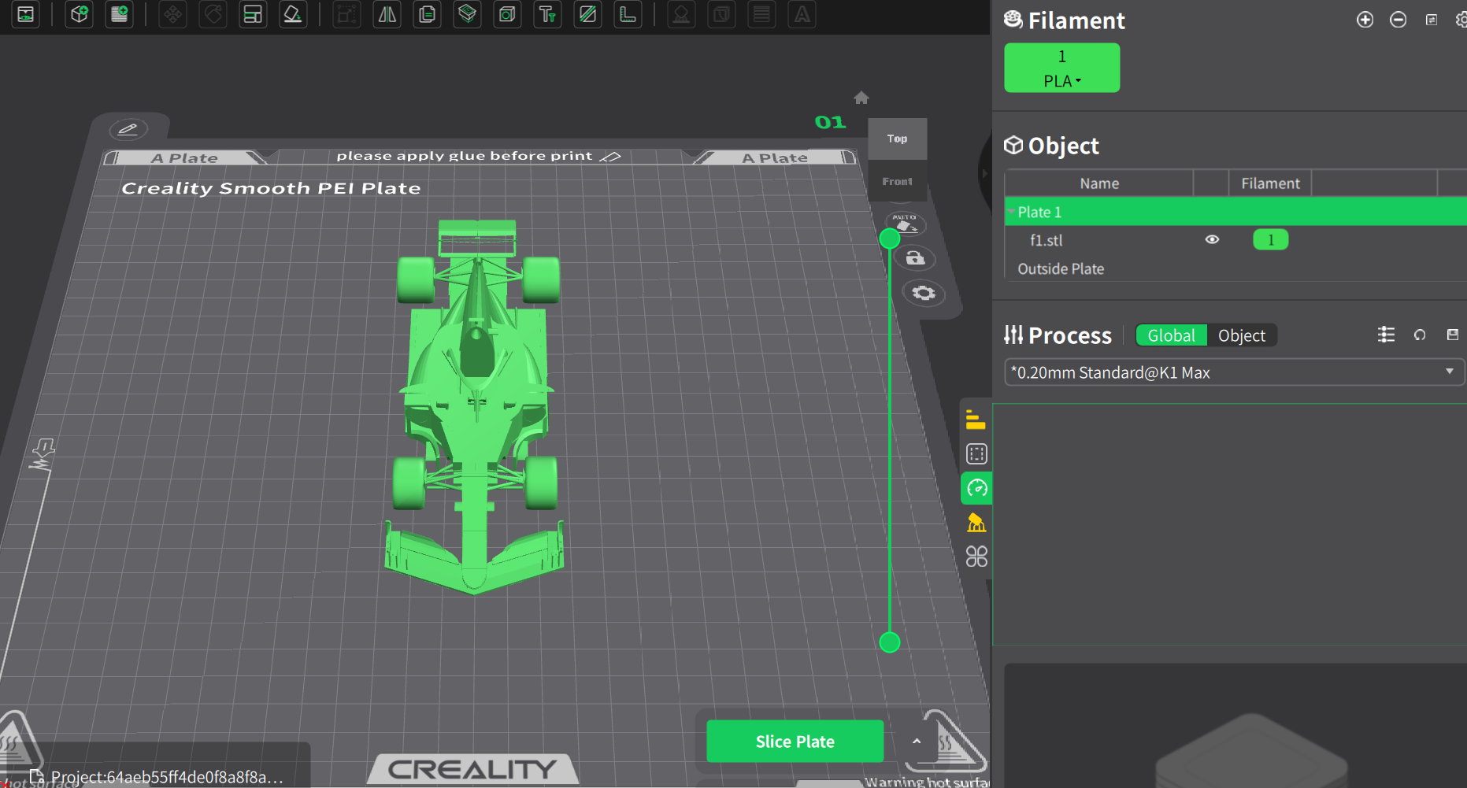Click the Add object cube icon
This screenshot has width=1467, height=788.
coord(79,15)
